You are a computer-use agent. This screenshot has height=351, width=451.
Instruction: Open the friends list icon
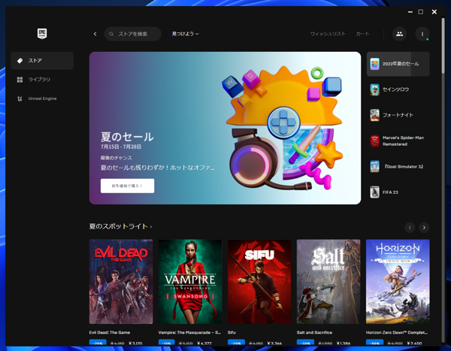click(400, 34)
